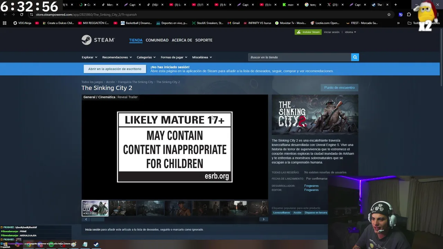
Task: Open Lootie.com bookmark
Action: tap(325, 23)
